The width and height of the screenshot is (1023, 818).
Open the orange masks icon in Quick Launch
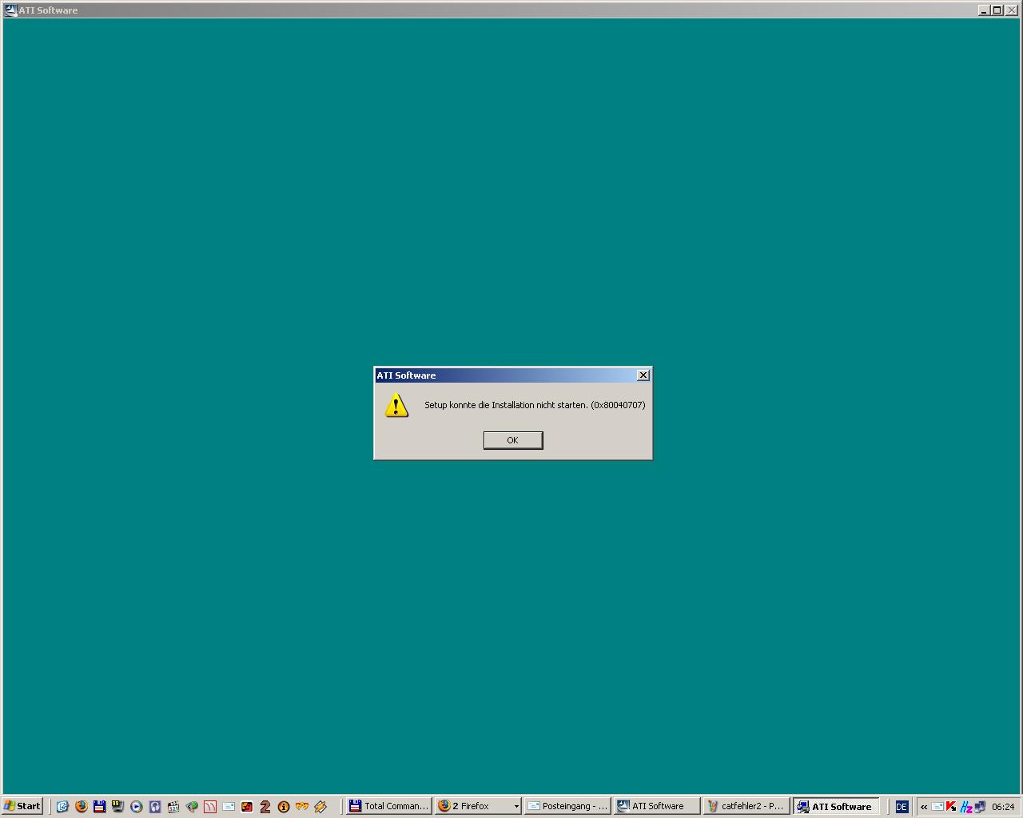(302, 807)
